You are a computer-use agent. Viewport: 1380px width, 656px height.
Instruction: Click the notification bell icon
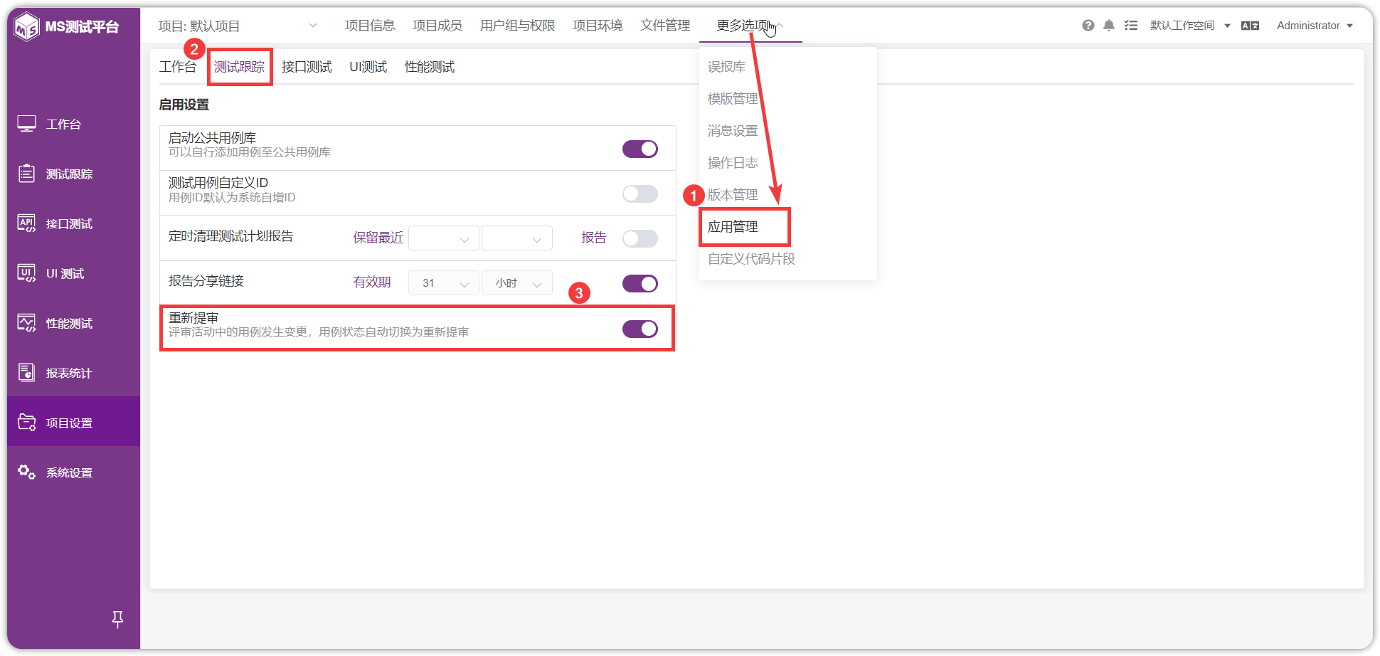point(1109,26)
